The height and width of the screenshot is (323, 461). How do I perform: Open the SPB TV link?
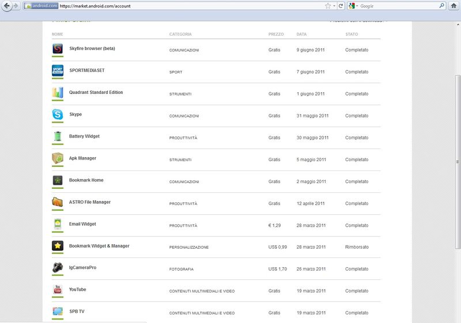[x=77, y=311]
